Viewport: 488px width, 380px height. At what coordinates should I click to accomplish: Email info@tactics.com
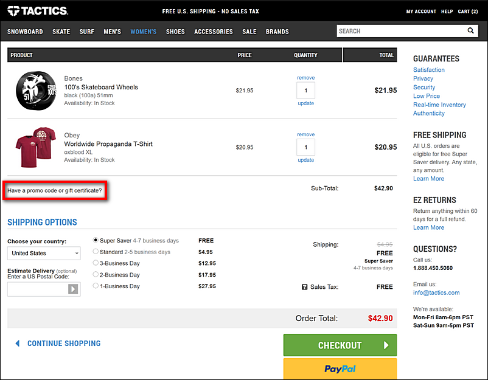(x=436, y=292)
